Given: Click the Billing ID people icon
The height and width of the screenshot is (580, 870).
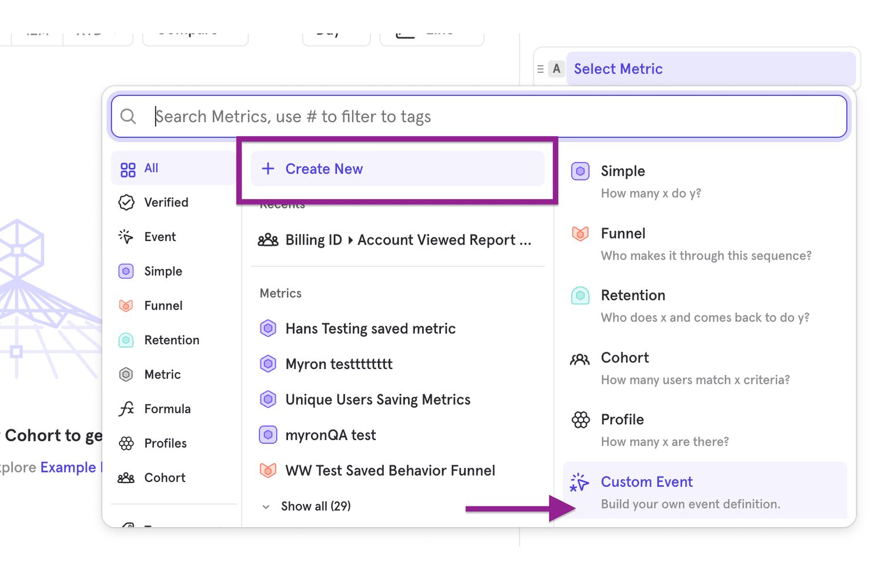Looking at the screenshot, I should point(268,240).
